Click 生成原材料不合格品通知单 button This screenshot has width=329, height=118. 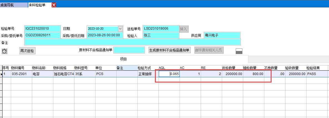169,50
